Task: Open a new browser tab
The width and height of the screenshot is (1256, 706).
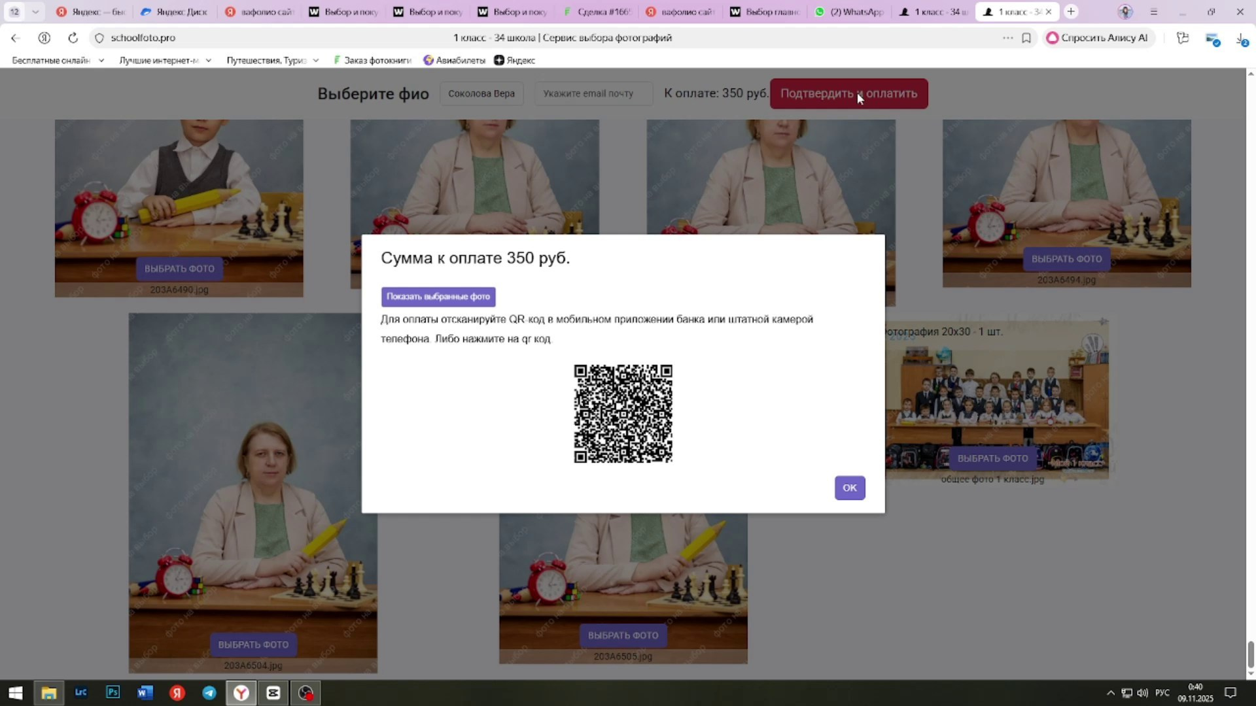Action: [1071, 12]
